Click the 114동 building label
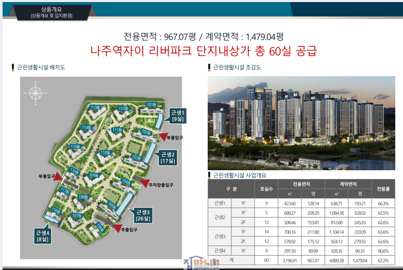403x270 pixels. 87,127
